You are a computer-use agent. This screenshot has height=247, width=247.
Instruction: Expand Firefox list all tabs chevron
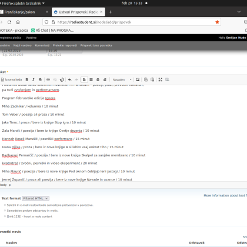[239, 12]
